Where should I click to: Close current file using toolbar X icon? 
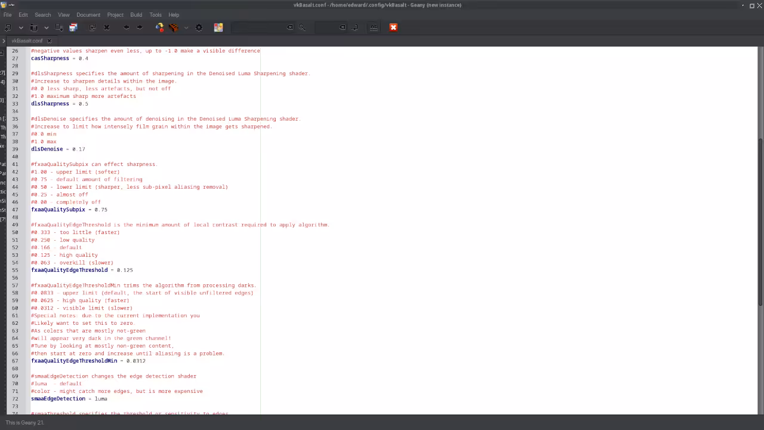point(107,27)
